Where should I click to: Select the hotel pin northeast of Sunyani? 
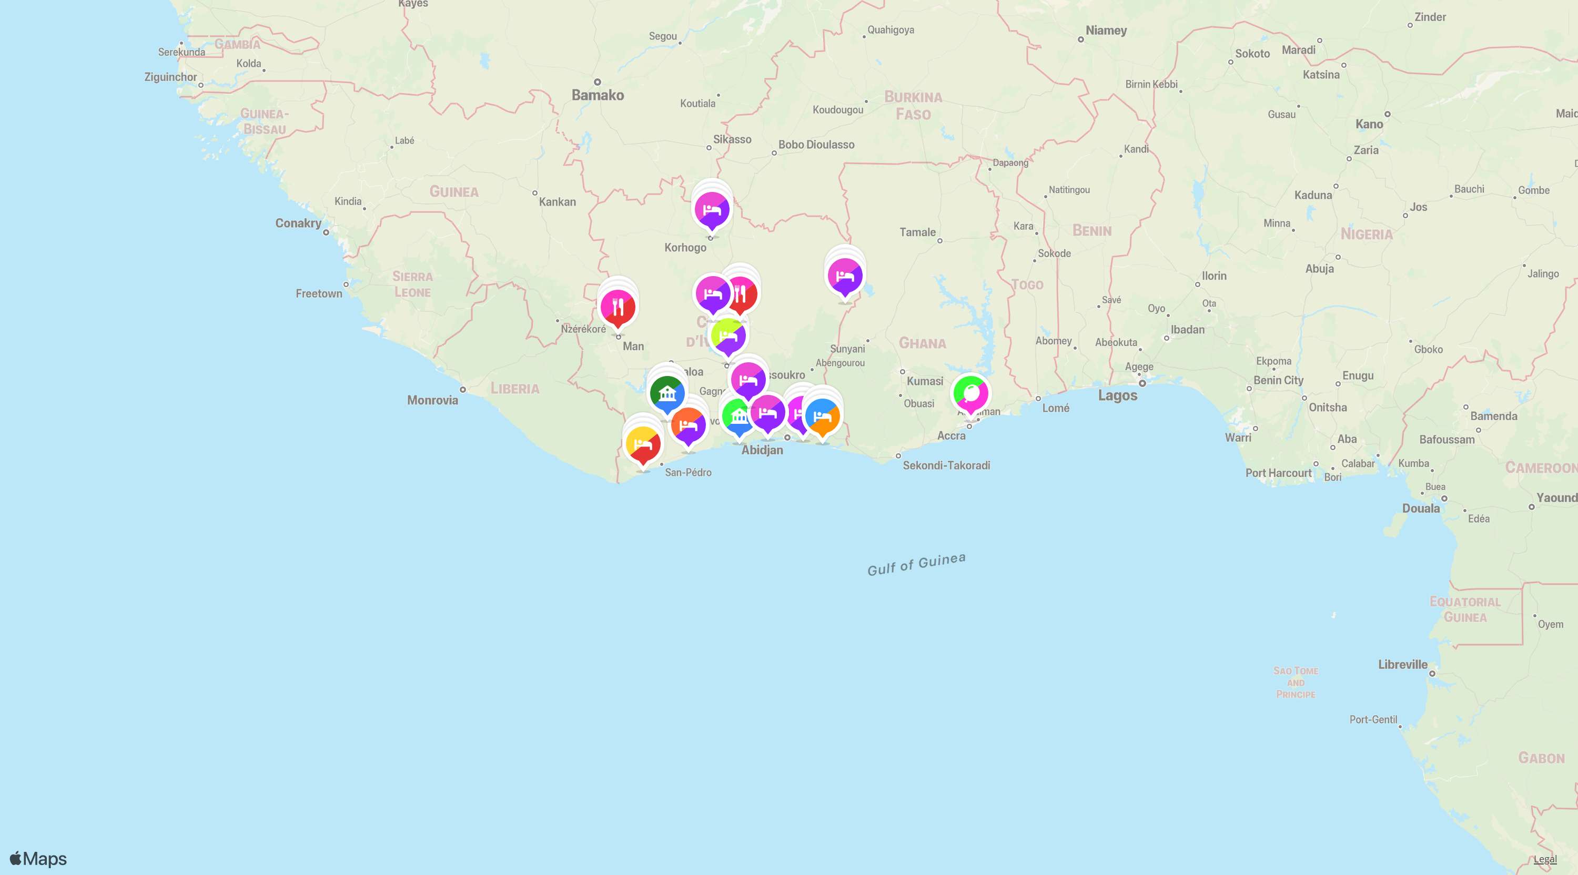[845, 277]
